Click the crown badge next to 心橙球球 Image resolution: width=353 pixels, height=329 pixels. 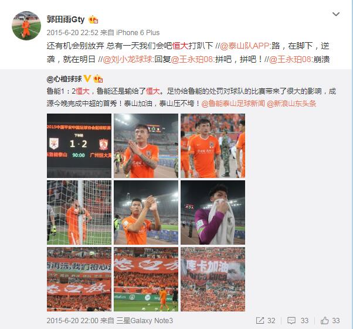click(x=98, y=78)
